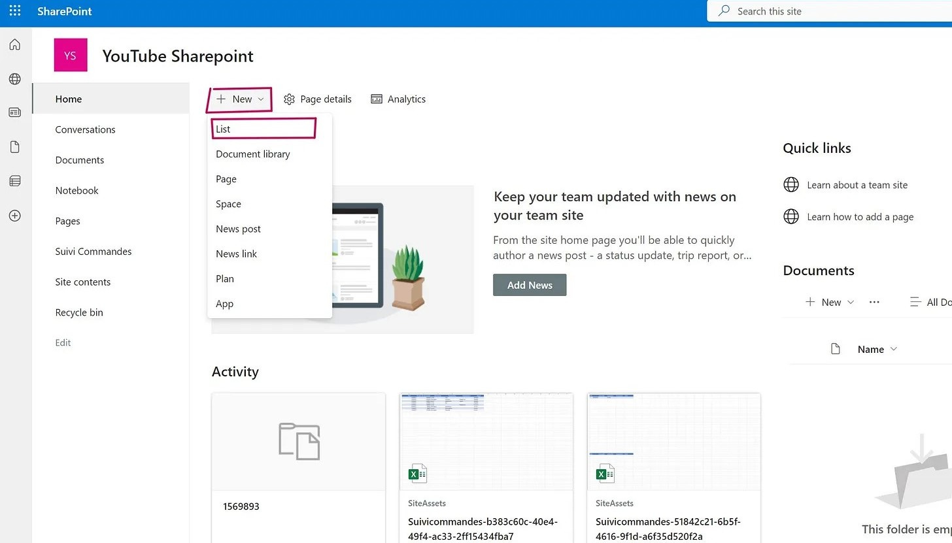
Task: Select Document library from the New menu
Action: click(x=269, y=154)
